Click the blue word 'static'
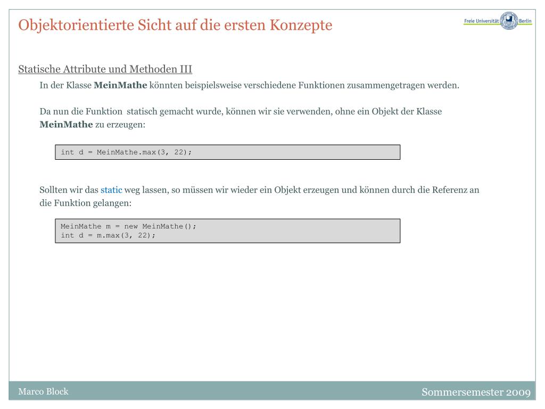Viewport: 545px width, 409px height. pos(111,190)
